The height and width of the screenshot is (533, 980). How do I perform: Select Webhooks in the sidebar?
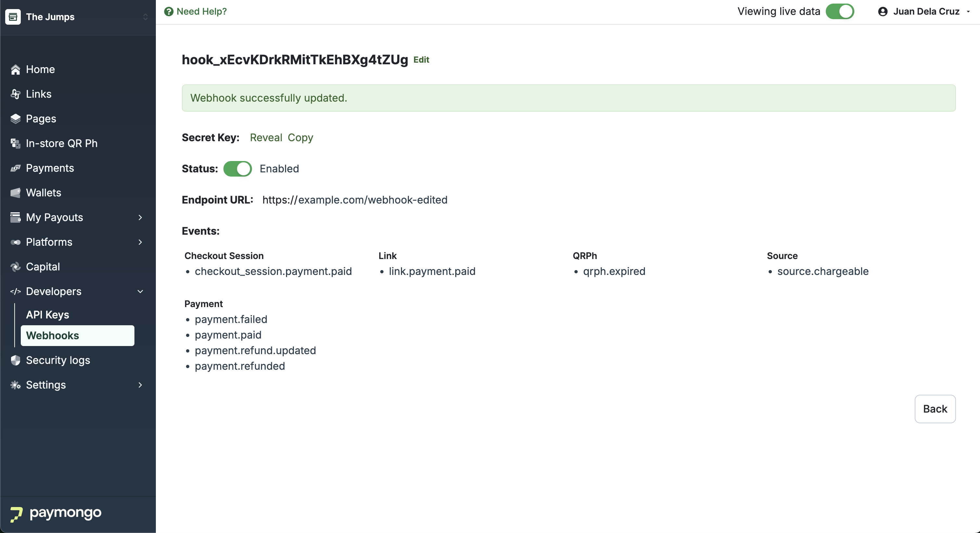coord(78,336)
